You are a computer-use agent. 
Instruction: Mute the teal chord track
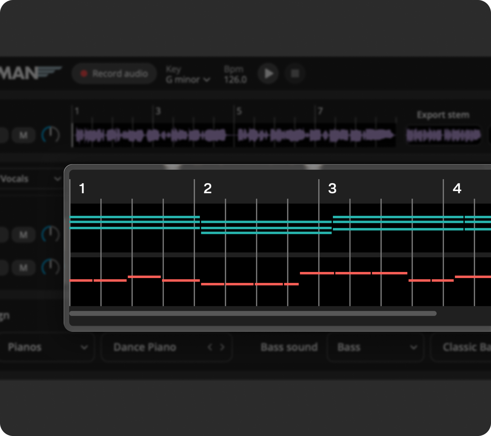click(x=24, y=235)
